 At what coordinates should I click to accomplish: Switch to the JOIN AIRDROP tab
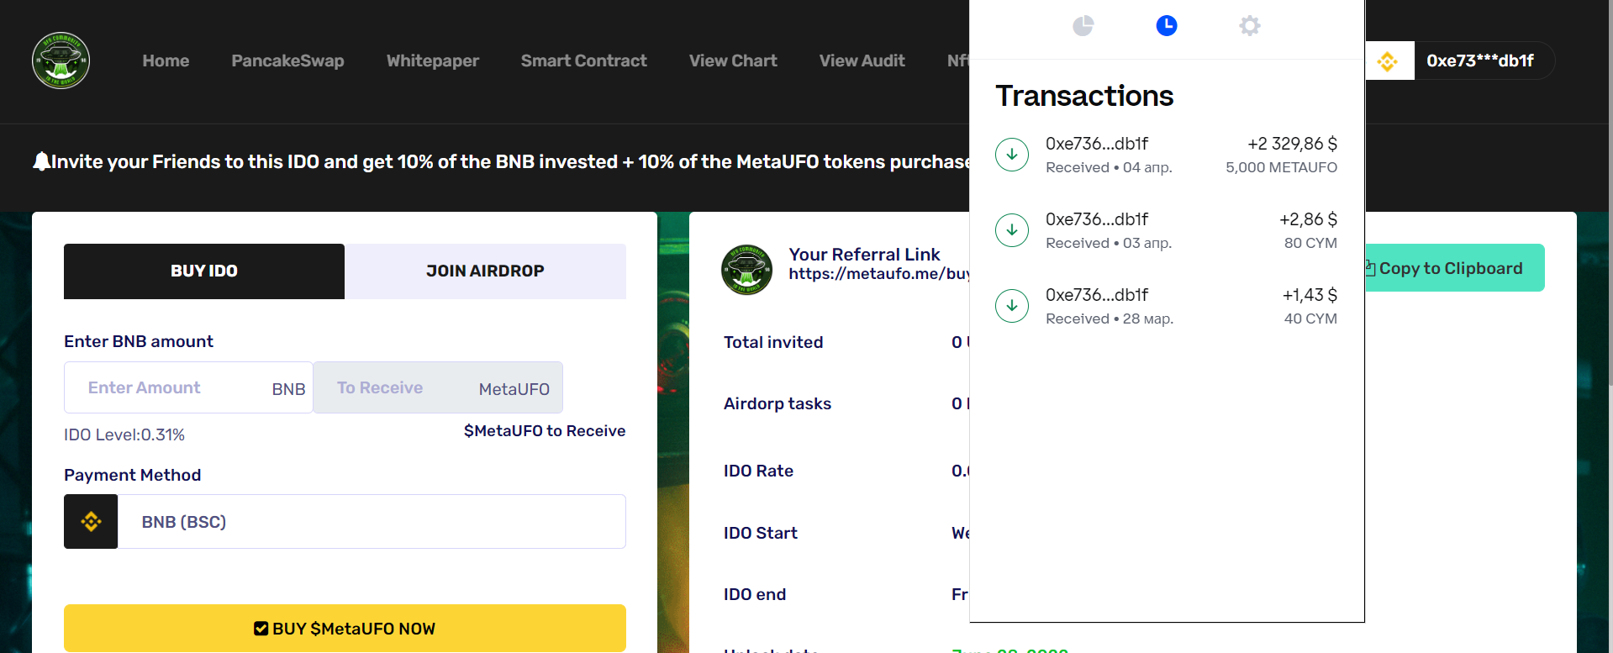tap(485, 271)
